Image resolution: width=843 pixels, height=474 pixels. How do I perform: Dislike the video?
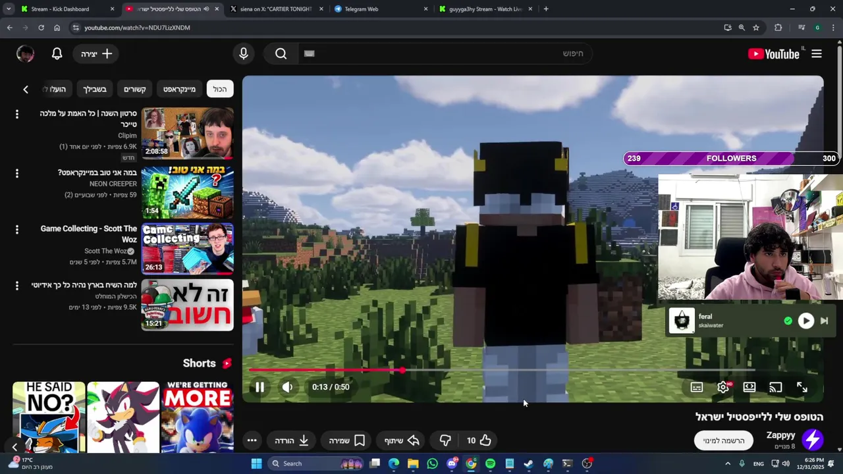tap(445, 440)
